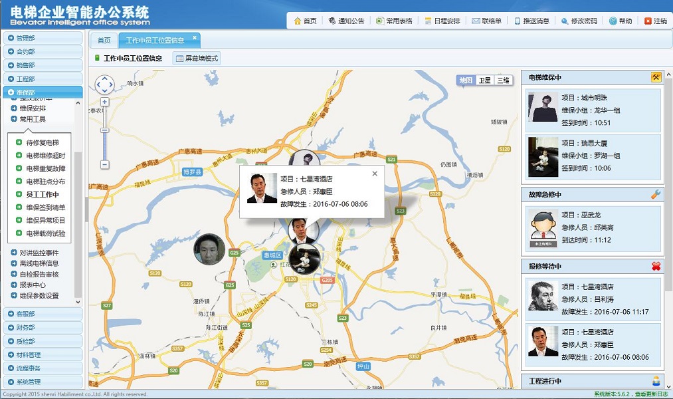
Task: Click the 首页 home icon in top navigation
Action: (298, 21)
